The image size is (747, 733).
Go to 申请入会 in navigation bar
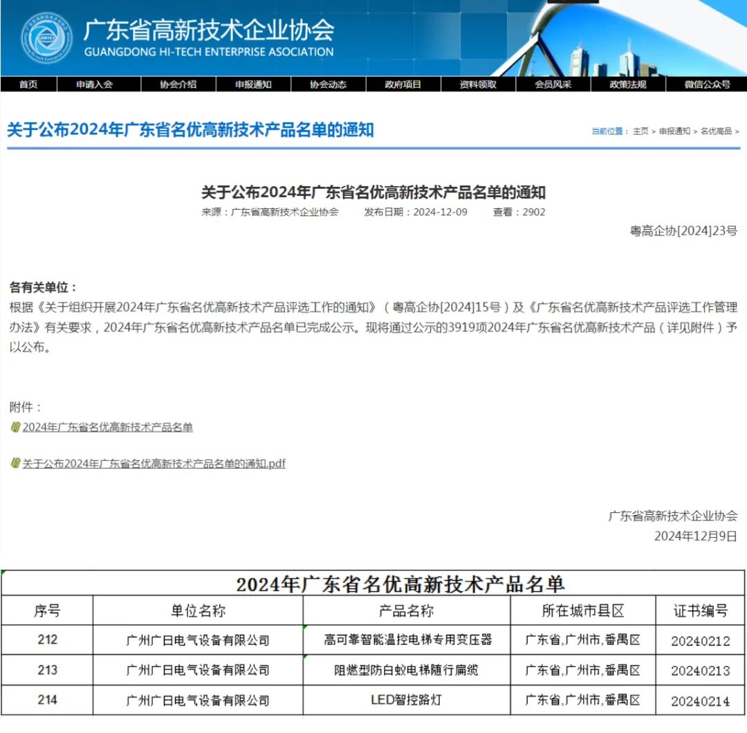click(94, 84)
